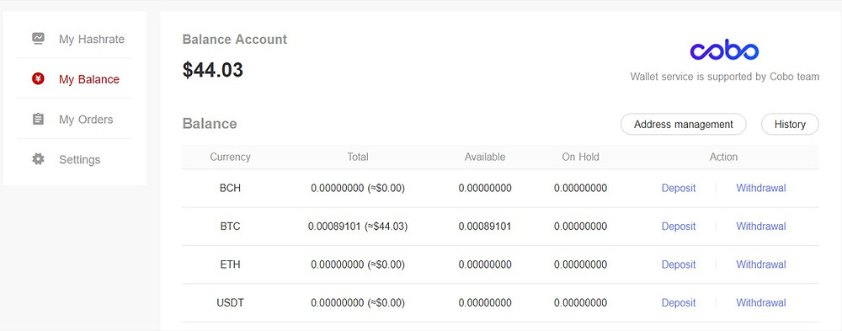Click the Total column header
Viewport: 842px width, 331px height.
358,157
